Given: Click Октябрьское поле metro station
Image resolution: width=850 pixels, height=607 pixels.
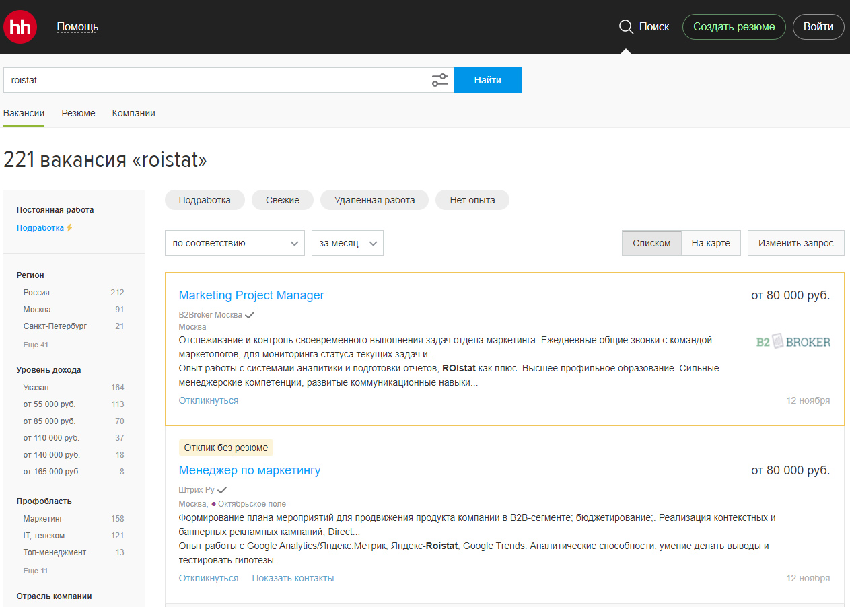Looking at the screenshot, I should click(252, 504).
